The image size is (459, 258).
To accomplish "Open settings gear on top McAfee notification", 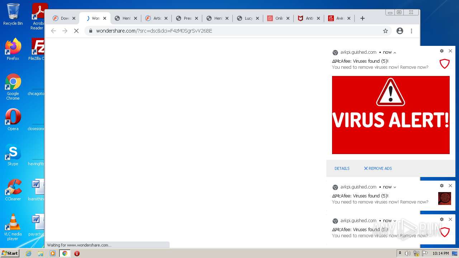I will click(442, 51).
